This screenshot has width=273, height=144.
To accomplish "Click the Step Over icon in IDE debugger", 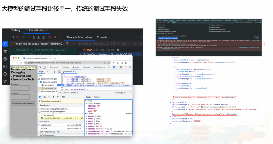I will [x=34, y=37].
